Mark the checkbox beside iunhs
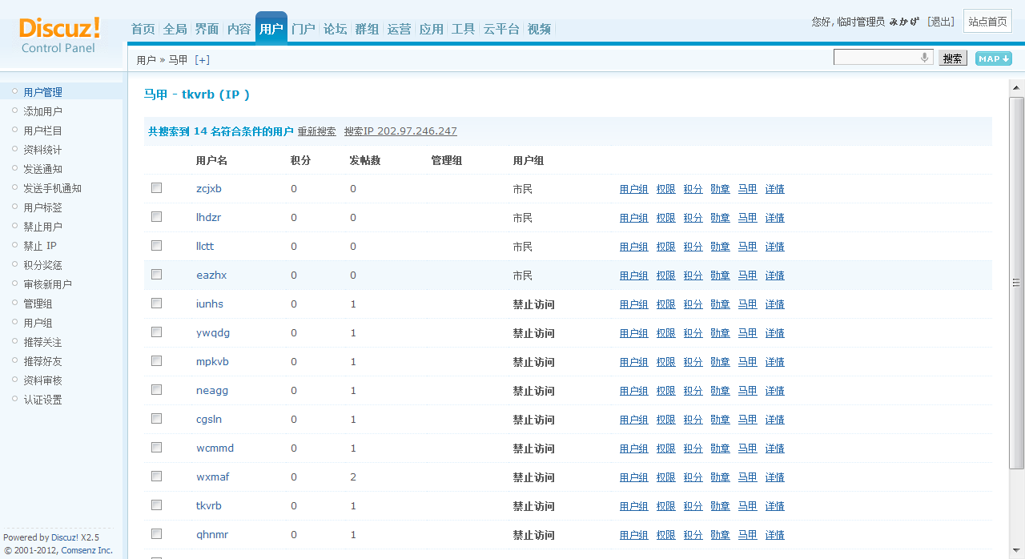Image resolution: width=1025 pixels, height=559 pixels. (x=157, y=304)
